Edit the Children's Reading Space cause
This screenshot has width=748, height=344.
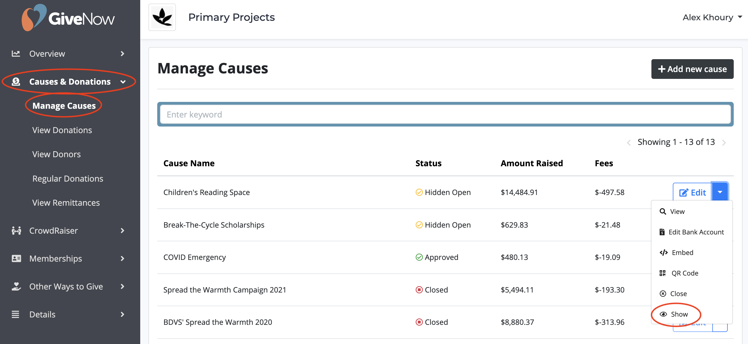pos(692,193)
